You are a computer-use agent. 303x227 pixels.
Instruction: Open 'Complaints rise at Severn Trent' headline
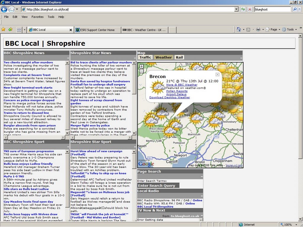point(27,75)
